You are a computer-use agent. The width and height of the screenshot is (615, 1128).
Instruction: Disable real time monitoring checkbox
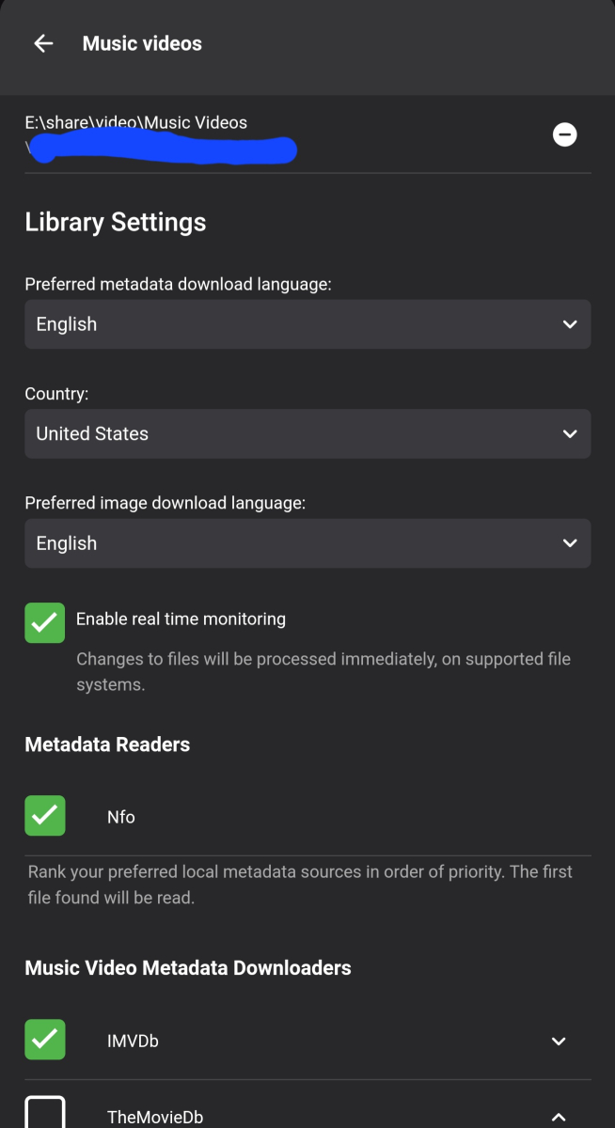(45, 622)
